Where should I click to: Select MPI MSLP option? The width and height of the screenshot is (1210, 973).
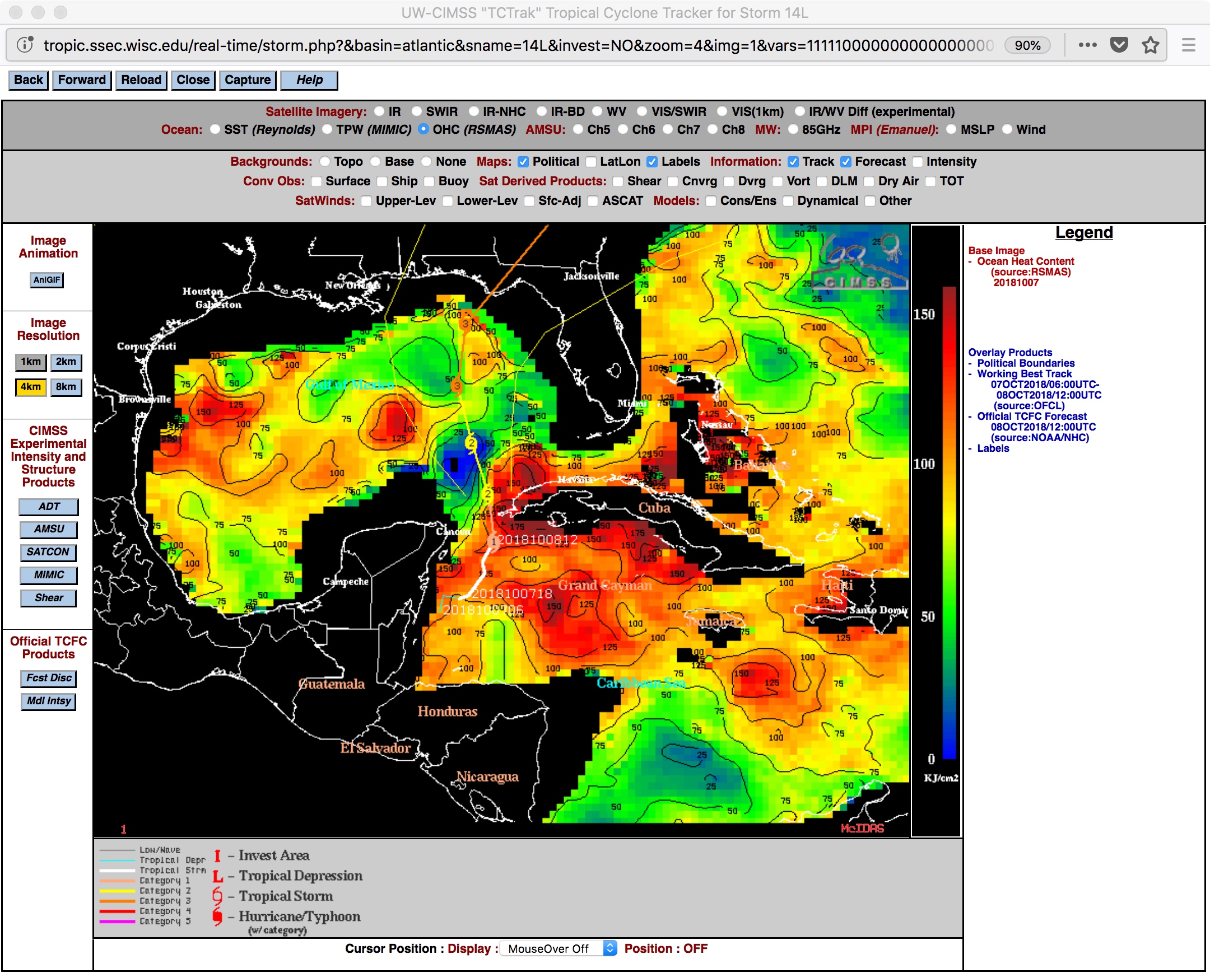[951, 129]
